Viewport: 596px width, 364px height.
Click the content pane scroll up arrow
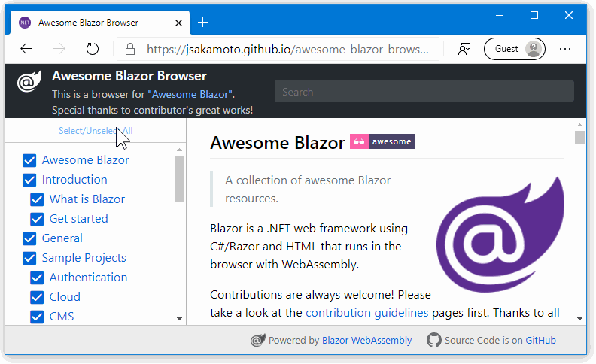click(x=579, y=125)
